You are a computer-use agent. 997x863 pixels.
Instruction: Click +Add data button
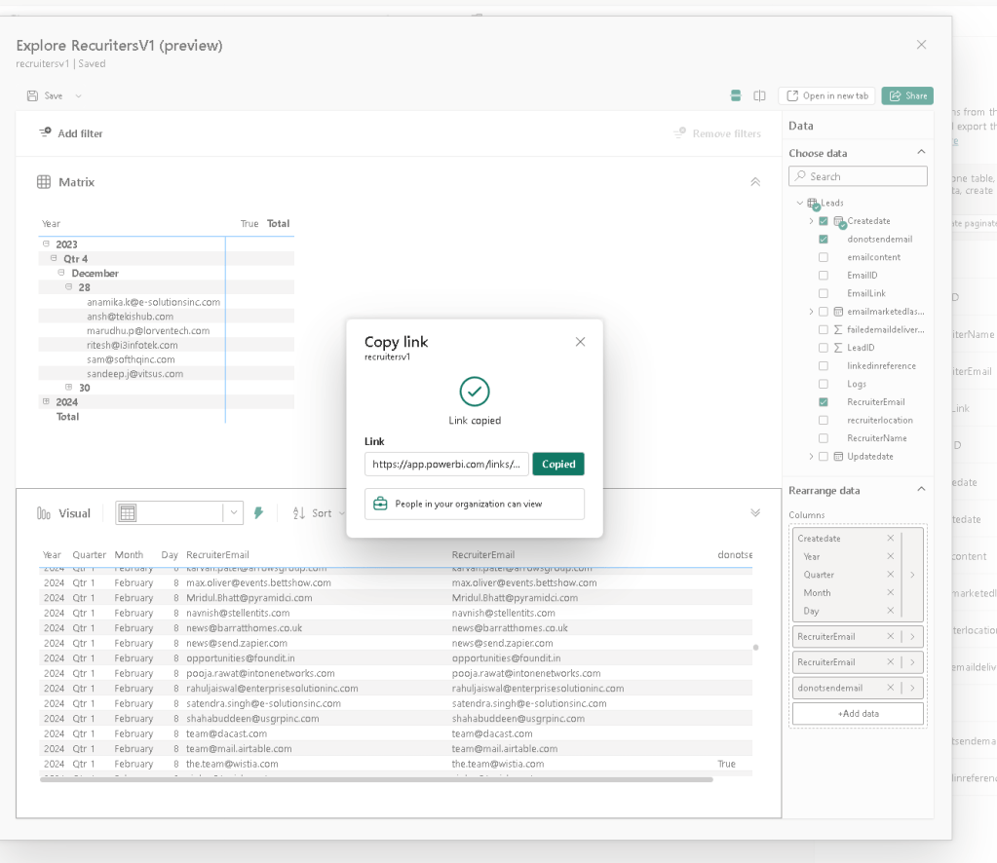coord(858,714)
